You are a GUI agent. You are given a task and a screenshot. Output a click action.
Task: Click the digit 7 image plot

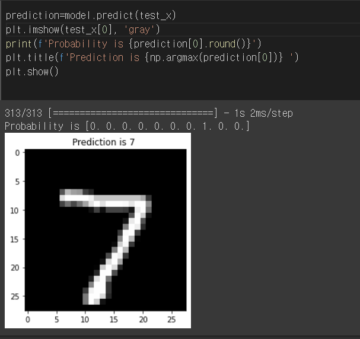pyautogui.click(x=106, y=230)
